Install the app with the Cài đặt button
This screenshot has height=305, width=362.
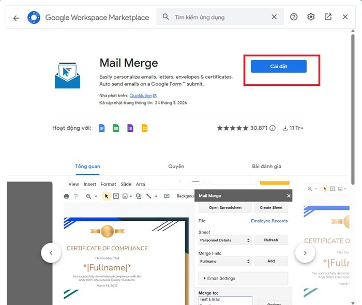(x=279, y=67)
